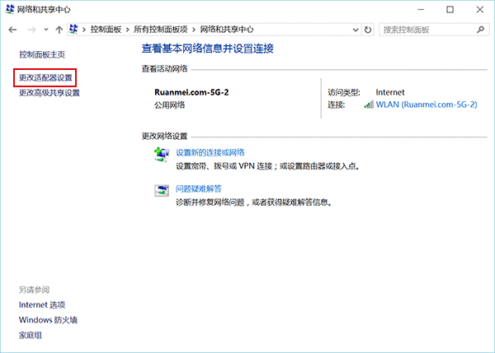Click the address bar control panel icon

[74, 30]
